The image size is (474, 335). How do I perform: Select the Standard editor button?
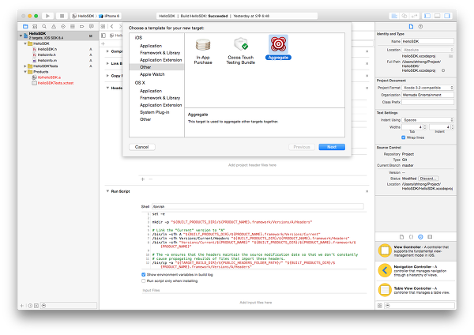(x=394, y=16)
